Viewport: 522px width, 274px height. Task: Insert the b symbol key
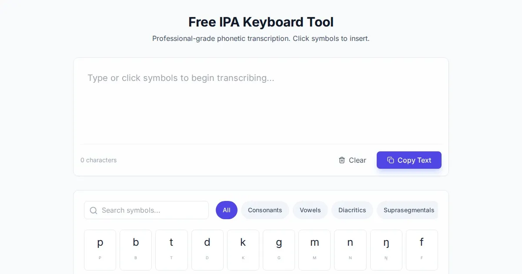pyautogui.click(x=136, y=250)
